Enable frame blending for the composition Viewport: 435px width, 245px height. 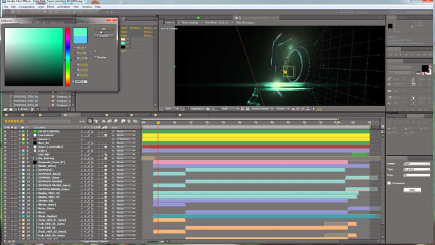pos(109,122)
